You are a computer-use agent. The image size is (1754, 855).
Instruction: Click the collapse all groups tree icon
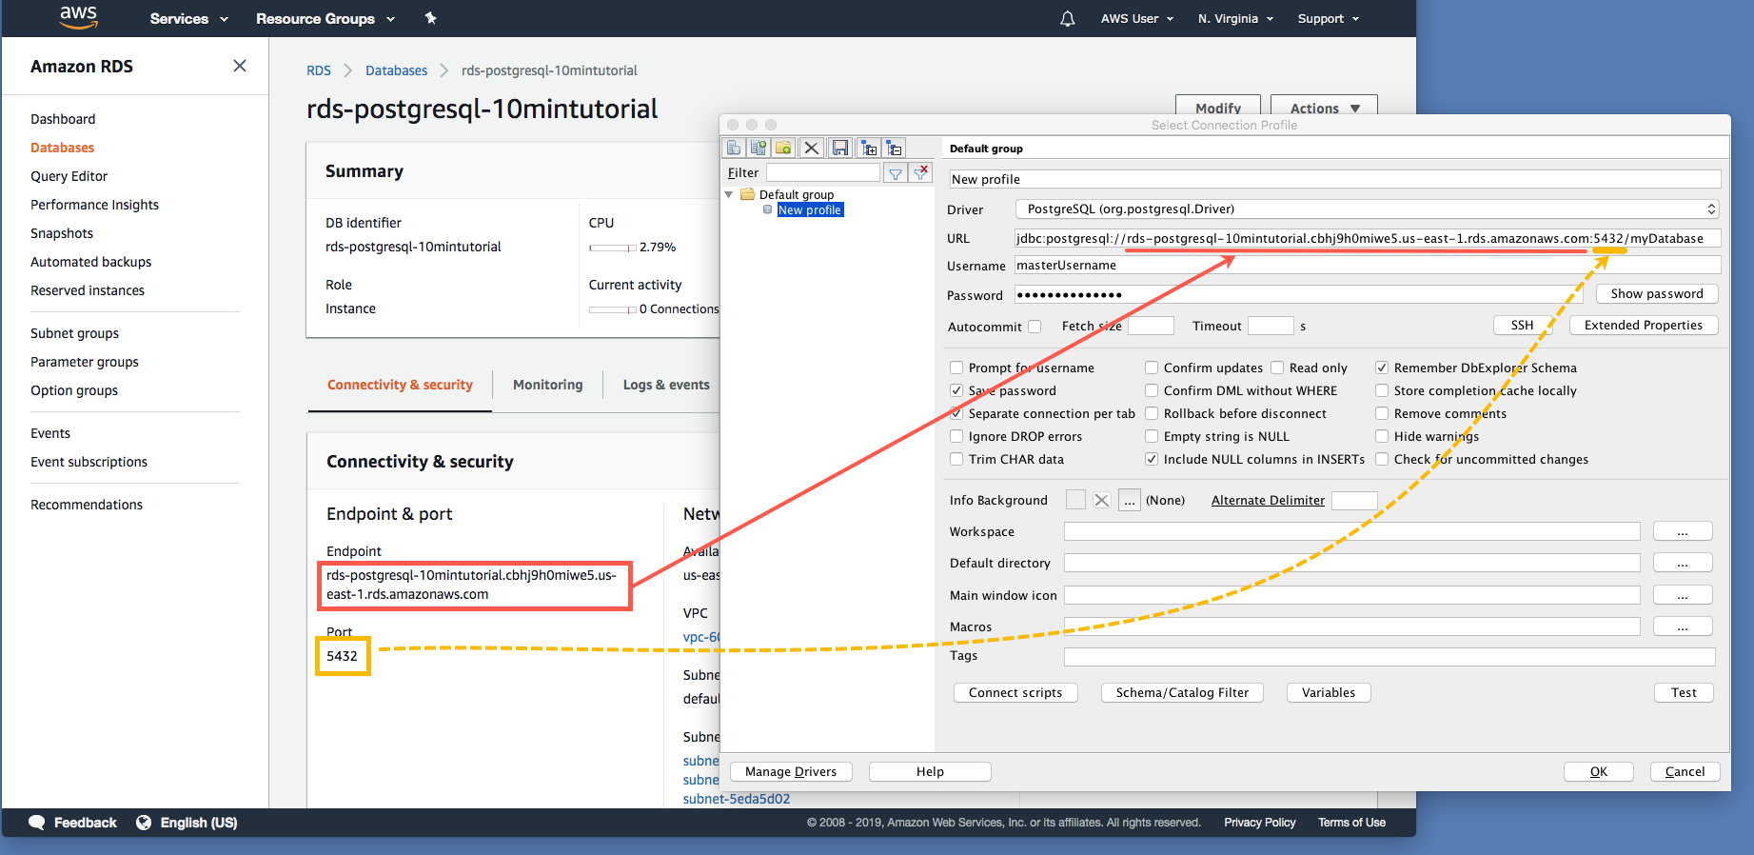tap(894, 148)
